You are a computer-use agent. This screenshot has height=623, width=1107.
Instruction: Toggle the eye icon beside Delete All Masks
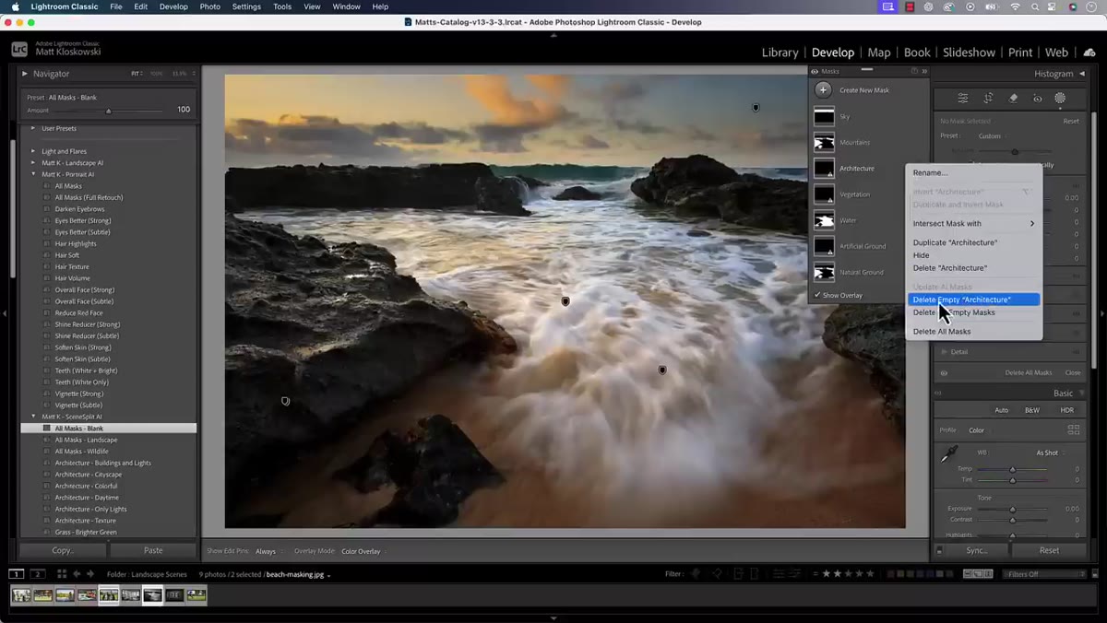(944, 372)
